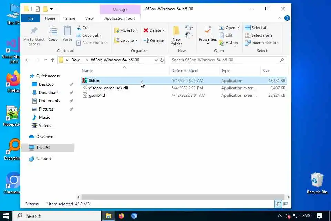This screenshot has width=331, height=221.
Task: Open the Recycle Bin desktop icon
Action: coord(317,183)
